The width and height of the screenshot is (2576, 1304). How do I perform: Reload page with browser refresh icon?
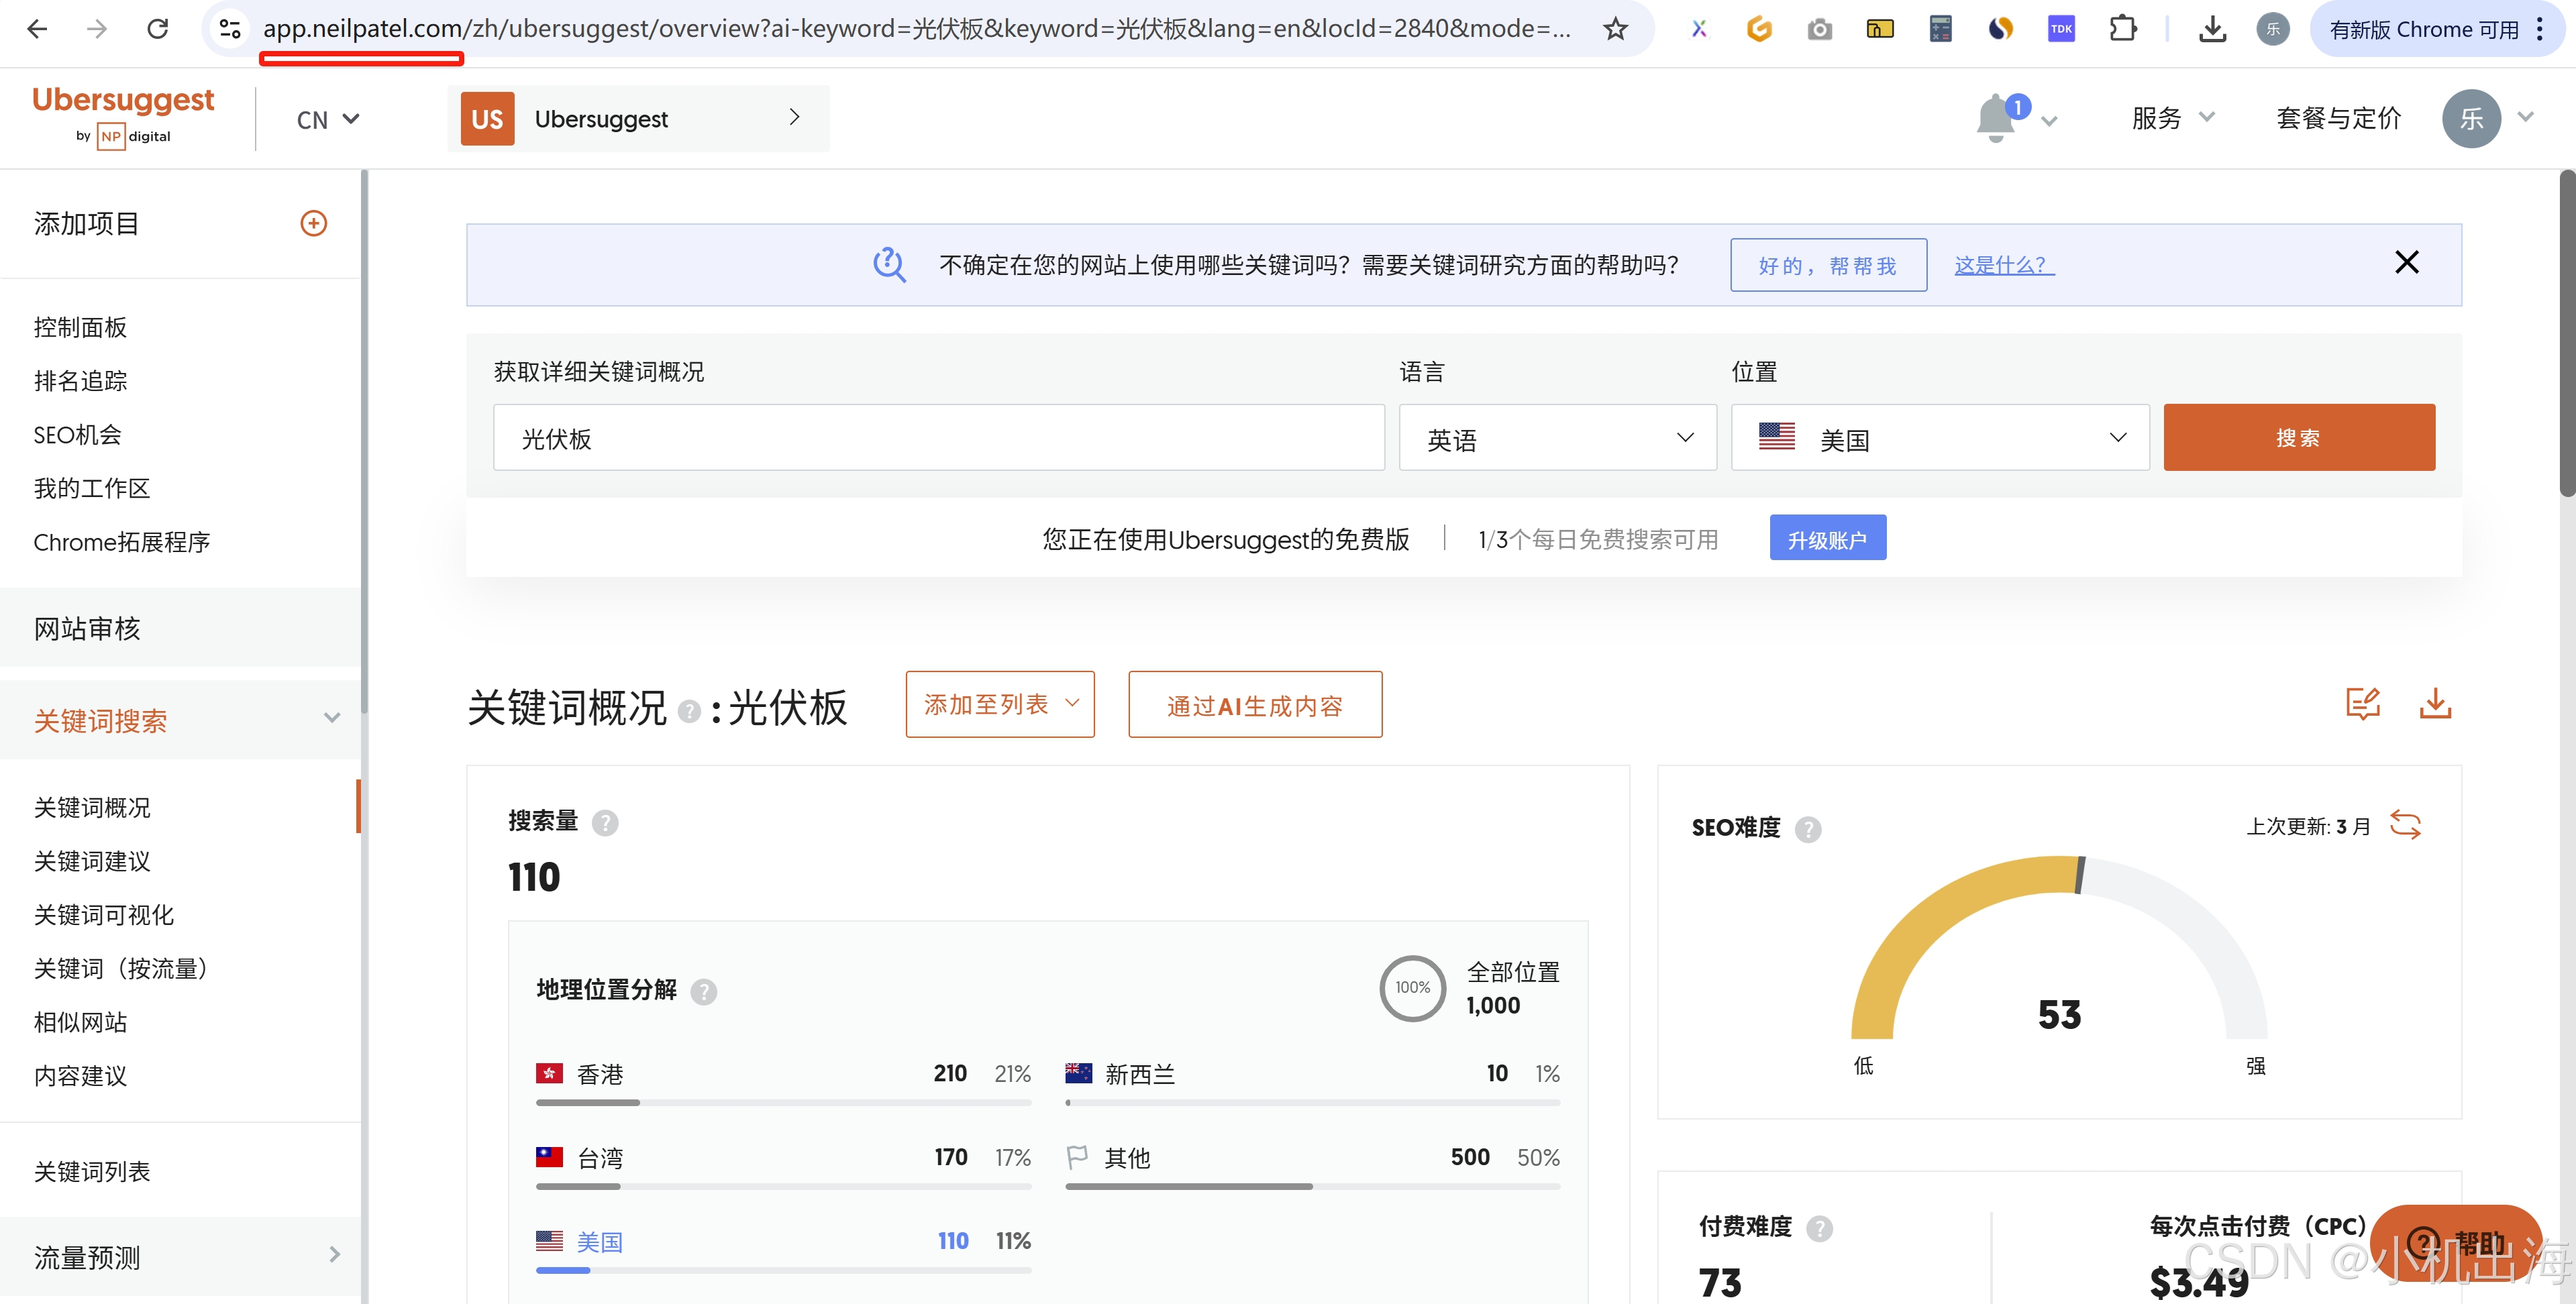tap(157, 29)
